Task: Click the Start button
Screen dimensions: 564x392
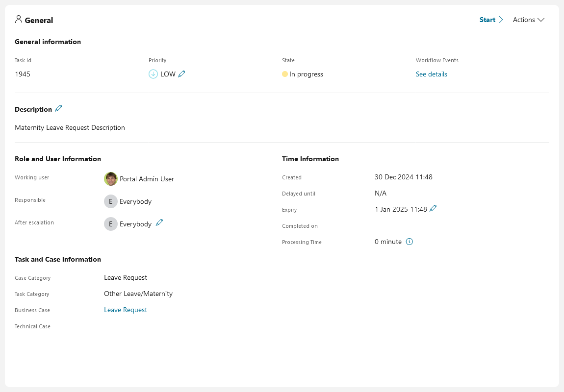Action: (487, 20)
